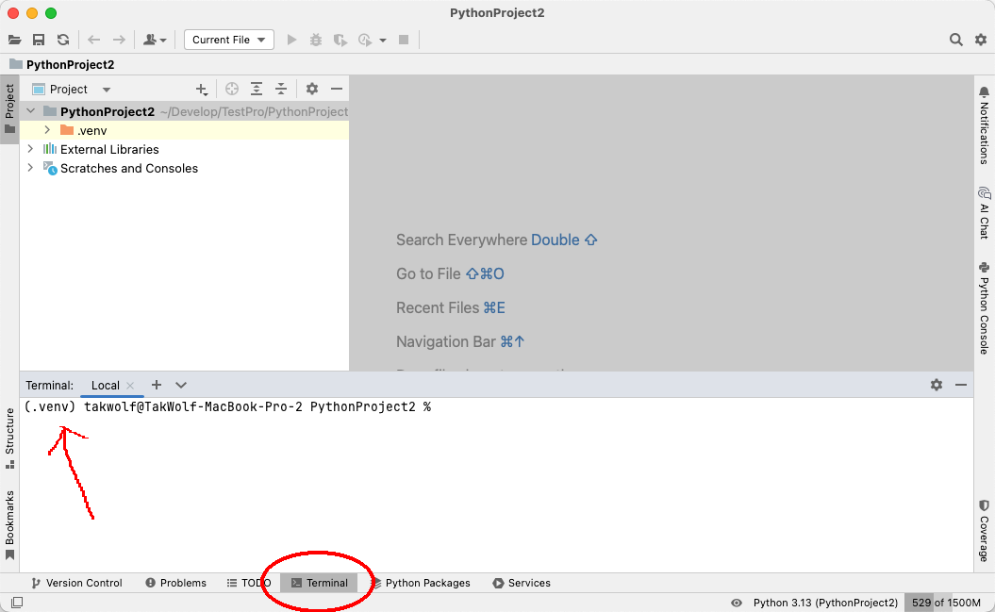Open the Current File run configuration dropdown
This screenshot has width=995, height=612.
click(229, 40)
